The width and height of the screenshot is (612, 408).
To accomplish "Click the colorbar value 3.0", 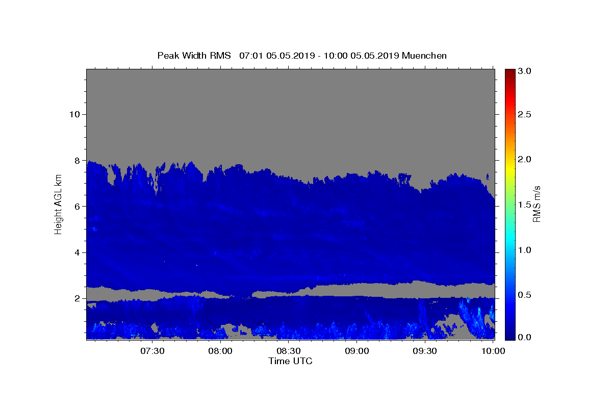I will 525,71.
